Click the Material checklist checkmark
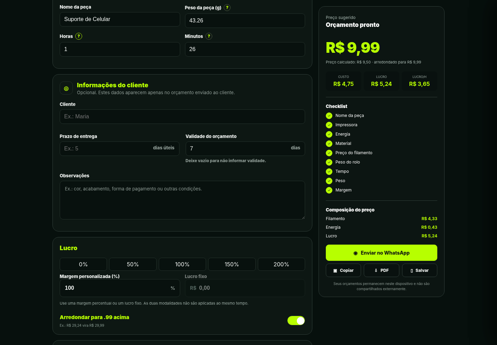Screen dimensions: 497x345 329,144
